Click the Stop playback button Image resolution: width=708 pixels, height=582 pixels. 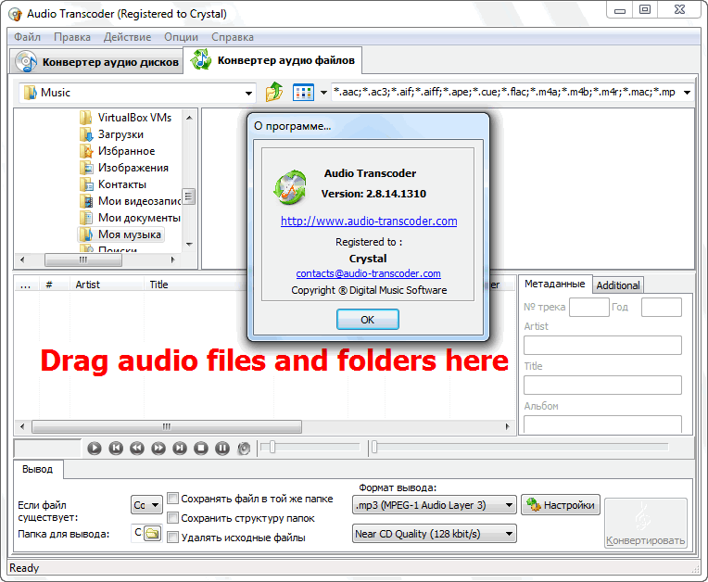201,448
